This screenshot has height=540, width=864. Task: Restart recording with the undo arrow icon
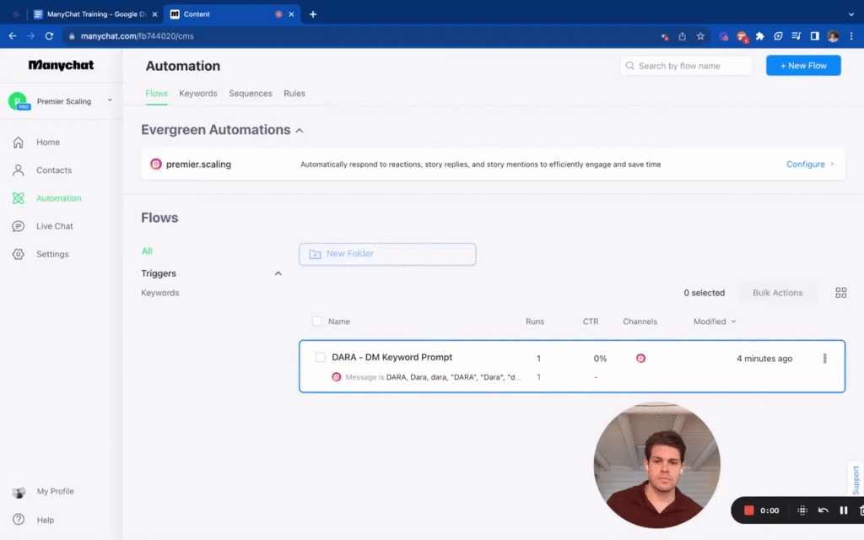coord(823,510)
